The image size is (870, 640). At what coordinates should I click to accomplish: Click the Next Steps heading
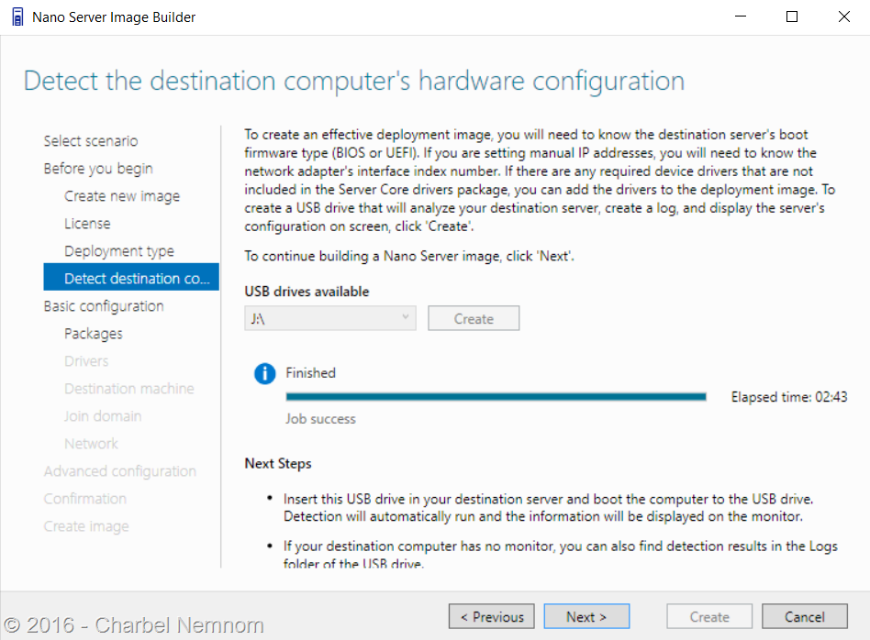pos(278,464)
